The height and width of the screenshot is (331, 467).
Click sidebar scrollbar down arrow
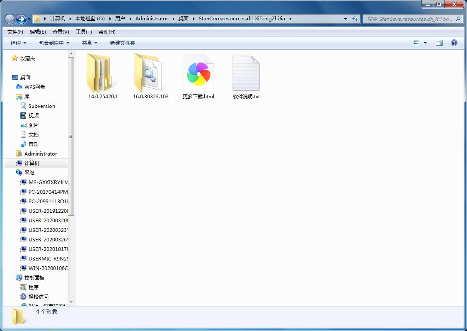tap(71, 302)
